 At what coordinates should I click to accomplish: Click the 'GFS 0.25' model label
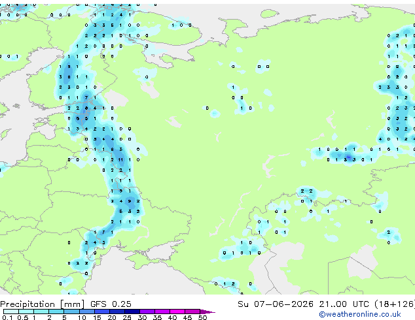pos(111,304)
